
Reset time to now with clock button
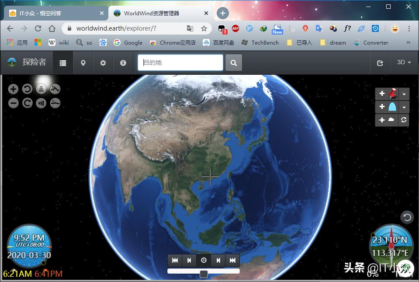tap(204, 260)
